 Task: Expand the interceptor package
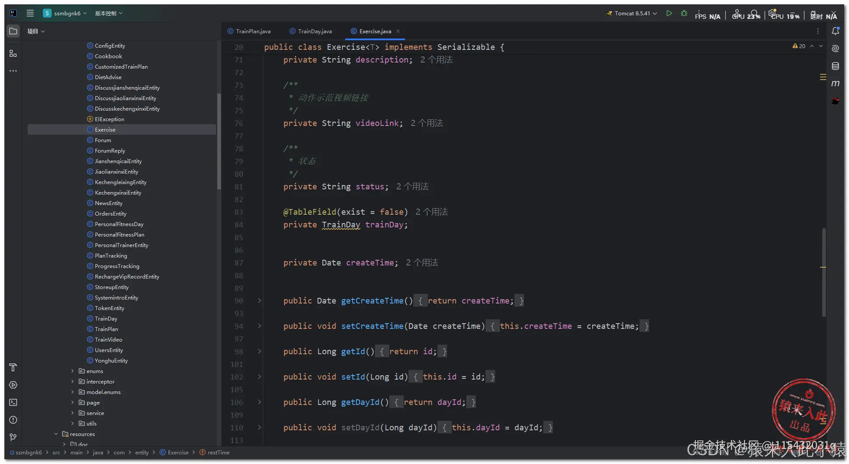click(73, 381)
